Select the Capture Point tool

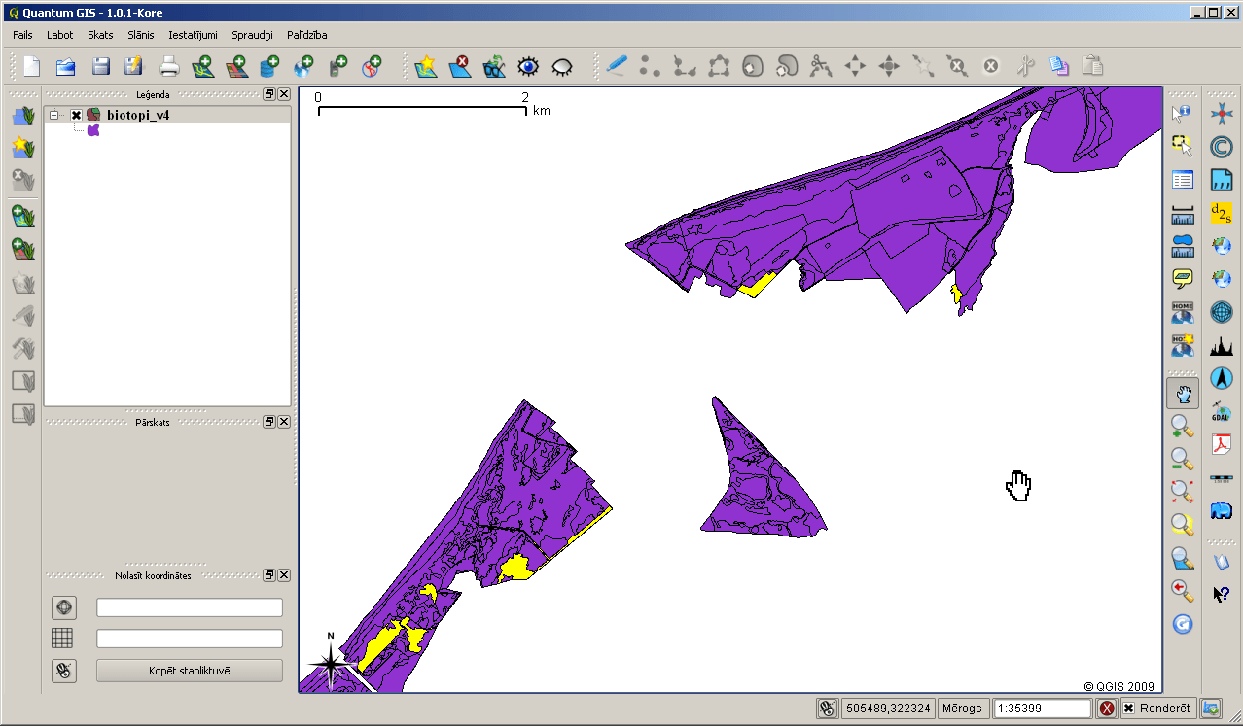pos(650,66)
